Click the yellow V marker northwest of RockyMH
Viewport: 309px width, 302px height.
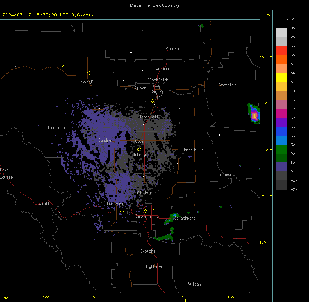[x=63, y=66]
